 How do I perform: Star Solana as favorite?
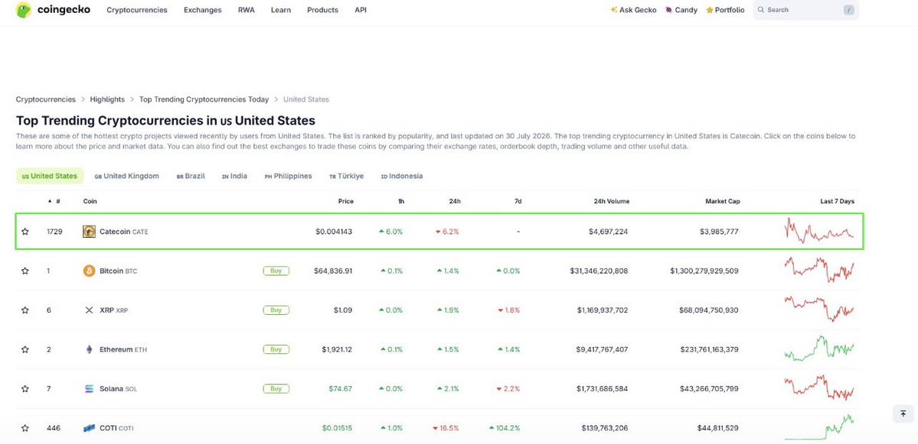click(x=25, y=388)
